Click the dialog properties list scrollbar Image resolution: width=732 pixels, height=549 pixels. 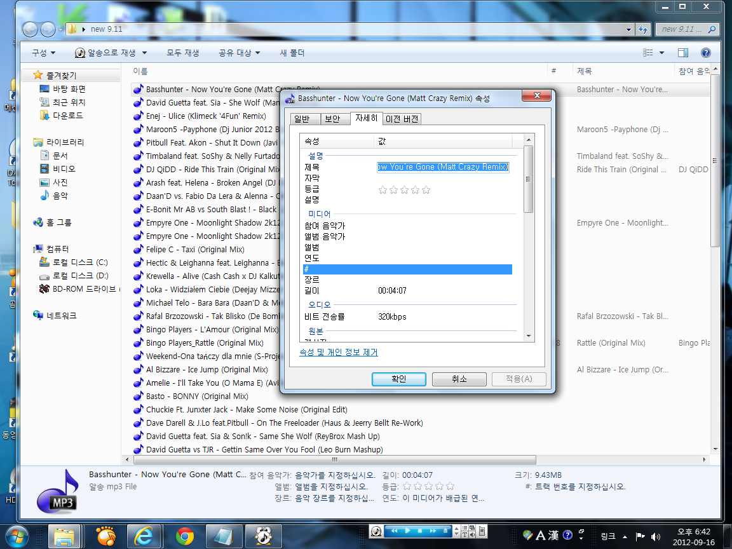tap(529, 179)
